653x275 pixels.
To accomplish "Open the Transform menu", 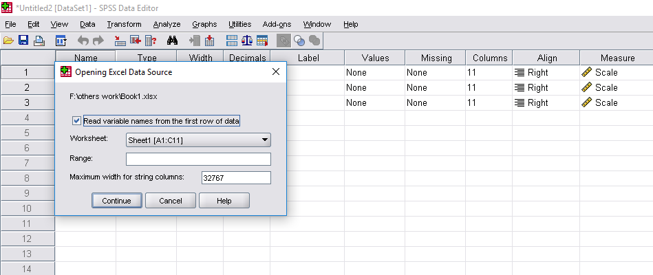I will pyautogui.click(x=124, y=24).
